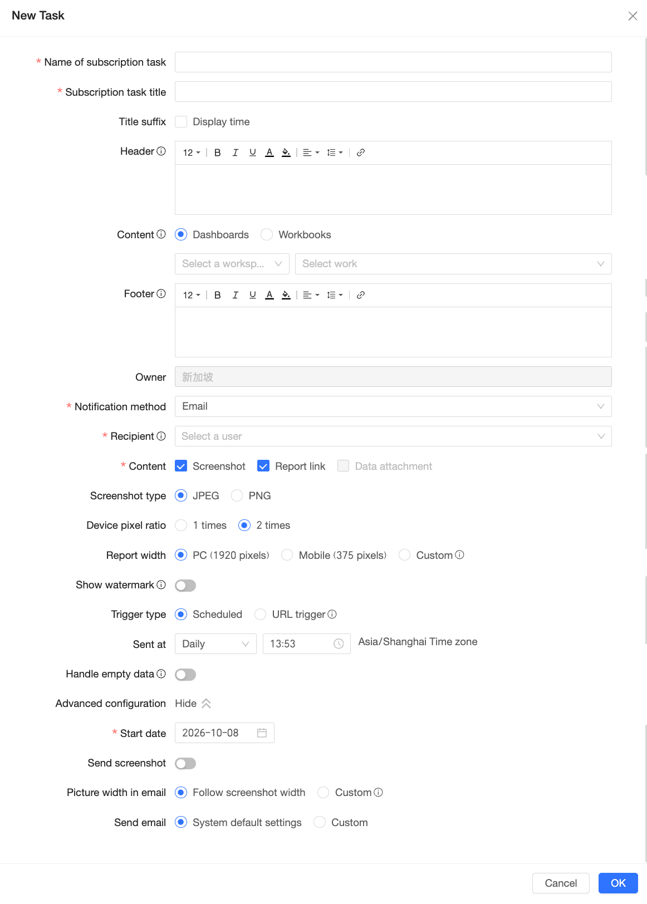The image size is (647, 904).
Task: Open Footer alignment dropdown
Action: point(311,295)
